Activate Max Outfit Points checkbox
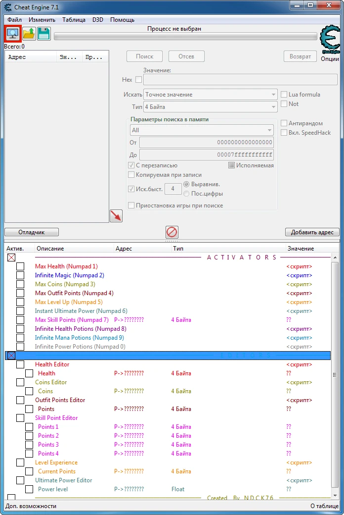This screenshot has height=515, width=344. coord(20,293)
